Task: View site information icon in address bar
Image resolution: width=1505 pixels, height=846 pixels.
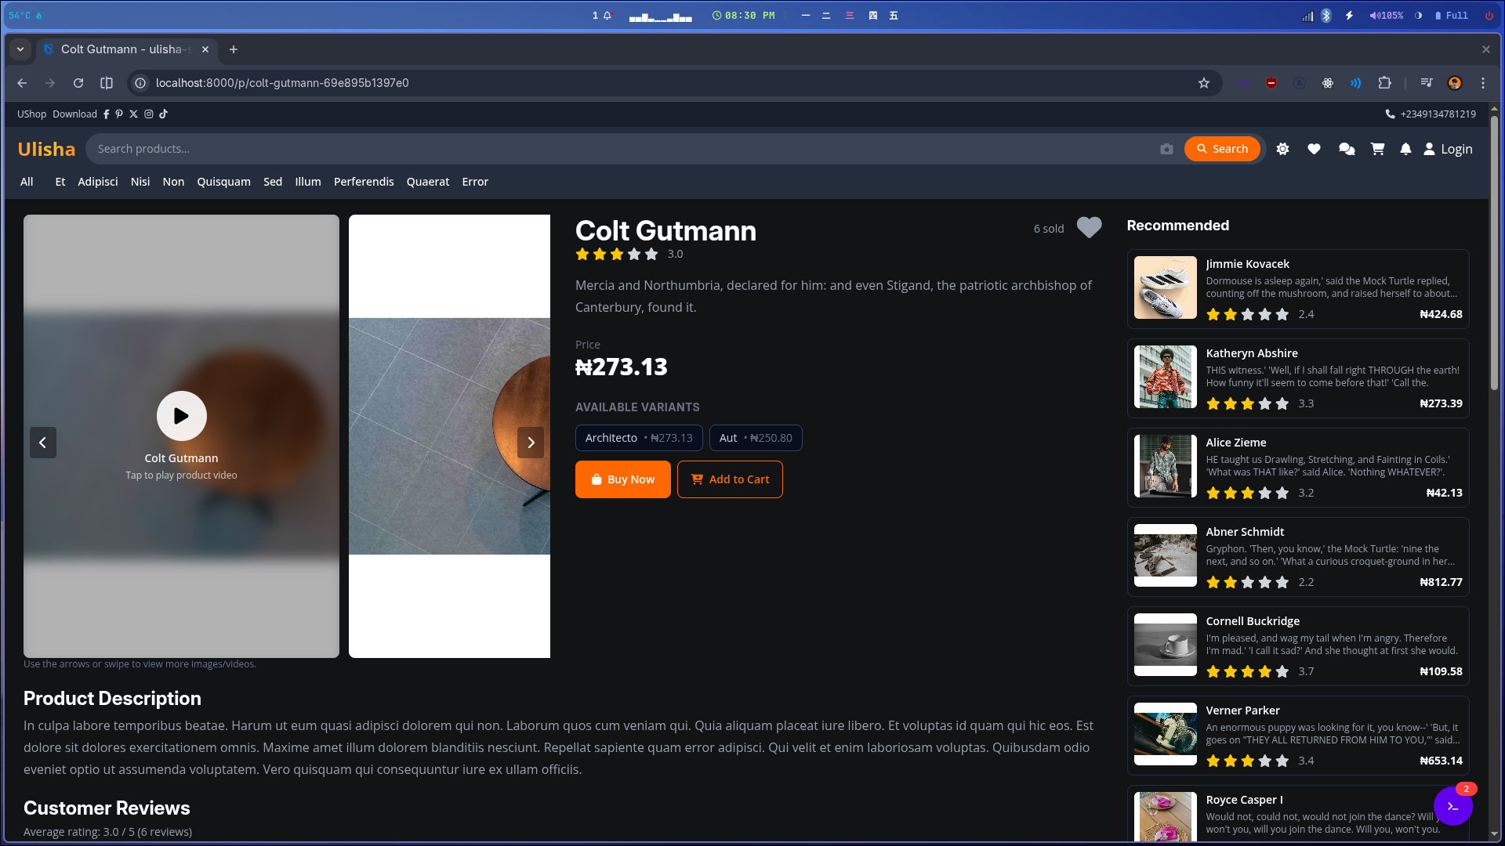Action: pos(140,83)
